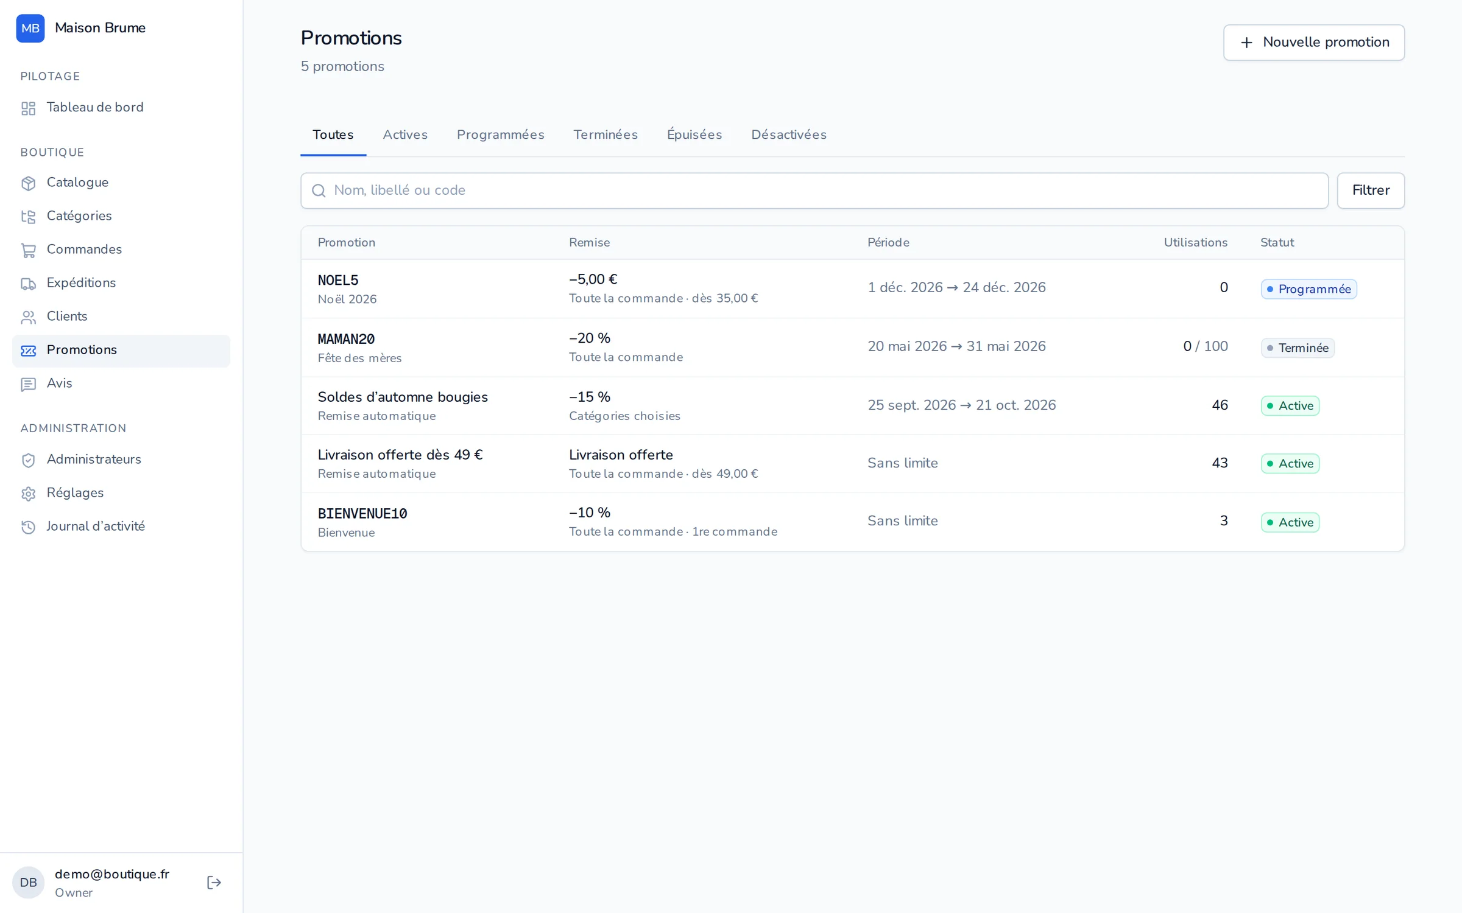This screenshot has height=913, width=1462.
Task: Open the NOEL5 promotion row
Action: 853,289
